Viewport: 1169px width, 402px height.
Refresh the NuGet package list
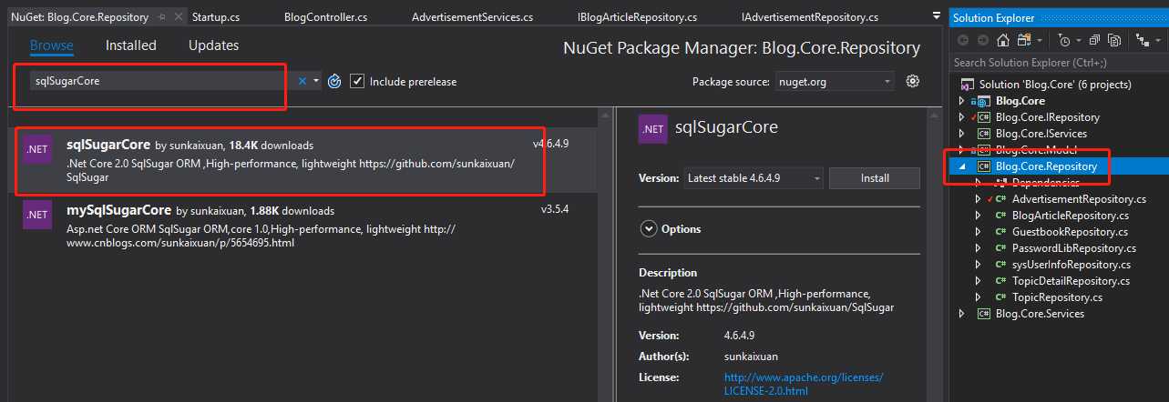pos(334,81)
